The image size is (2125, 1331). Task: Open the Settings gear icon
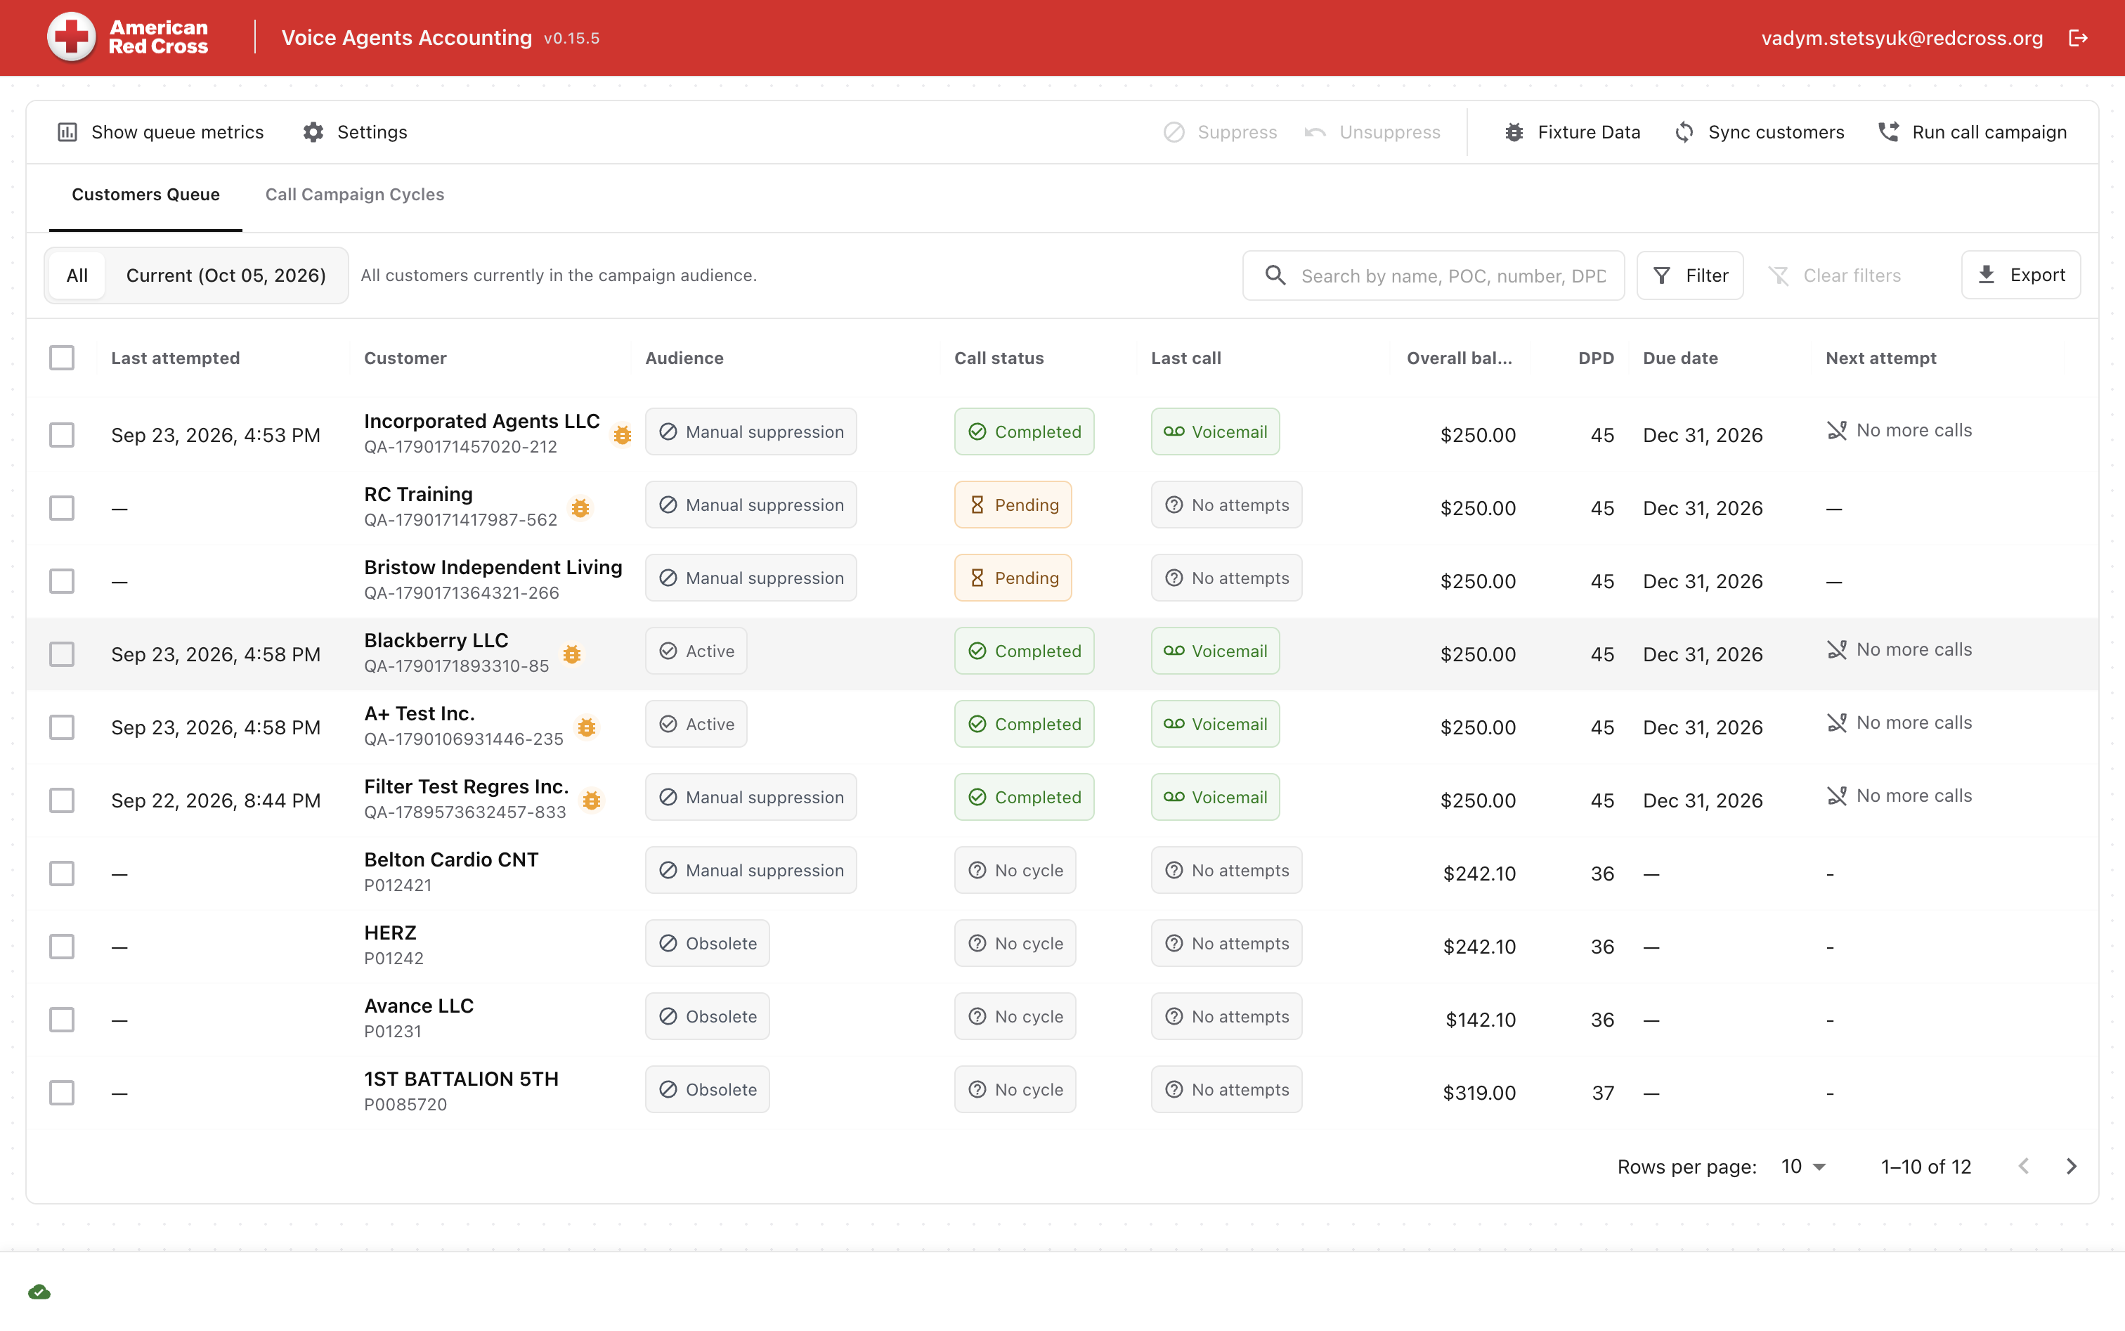coord(313,132)
